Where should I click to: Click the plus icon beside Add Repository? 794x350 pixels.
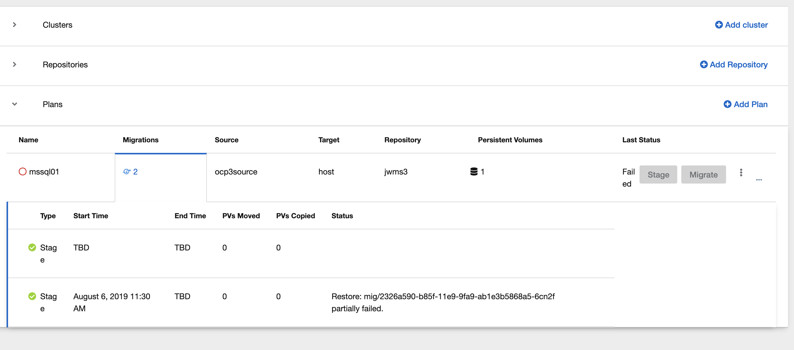(704, 64)
